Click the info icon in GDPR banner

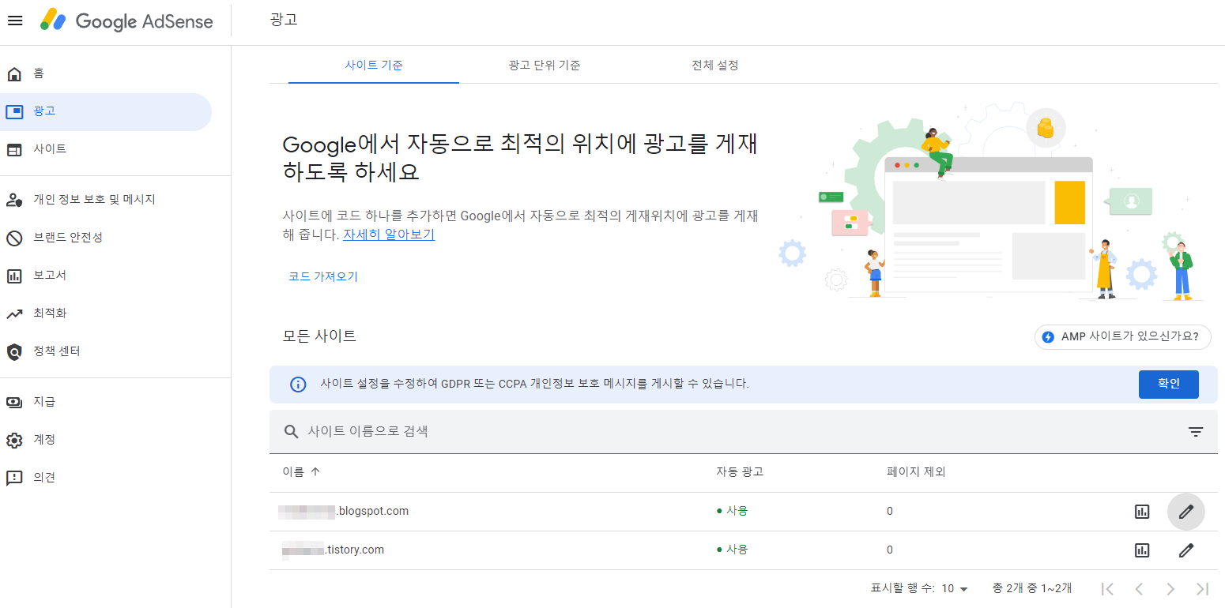tap(298, 385)
